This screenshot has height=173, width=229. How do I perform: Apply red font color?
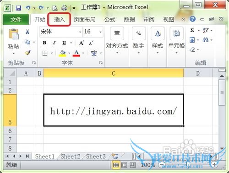pos(76,53)
